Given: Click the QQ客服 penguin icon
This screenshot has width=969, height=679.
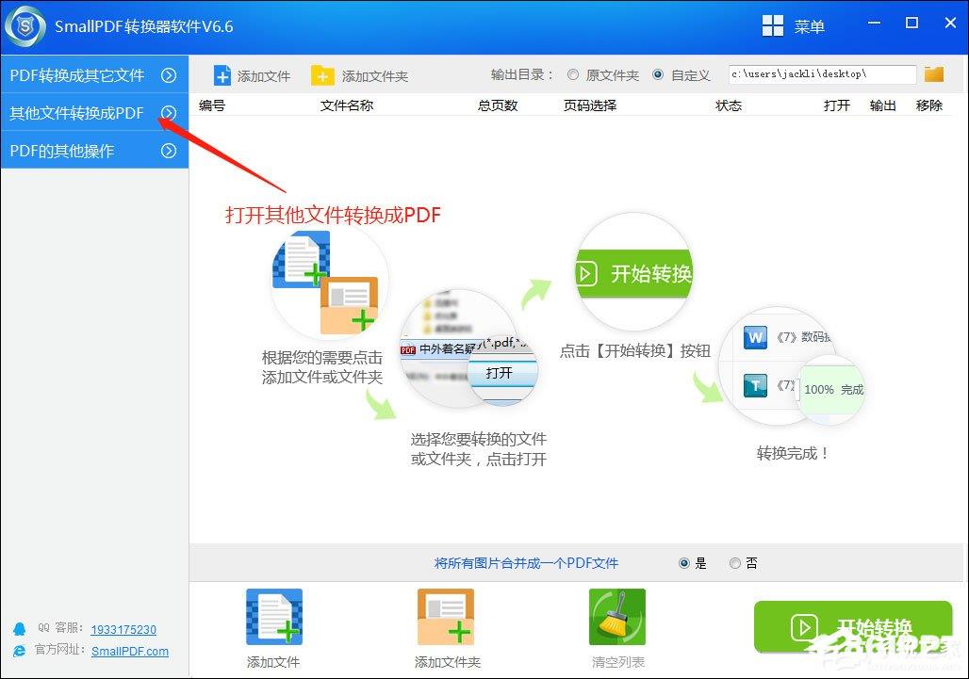Looking at the screenshot, I should (x=19, y=628).
